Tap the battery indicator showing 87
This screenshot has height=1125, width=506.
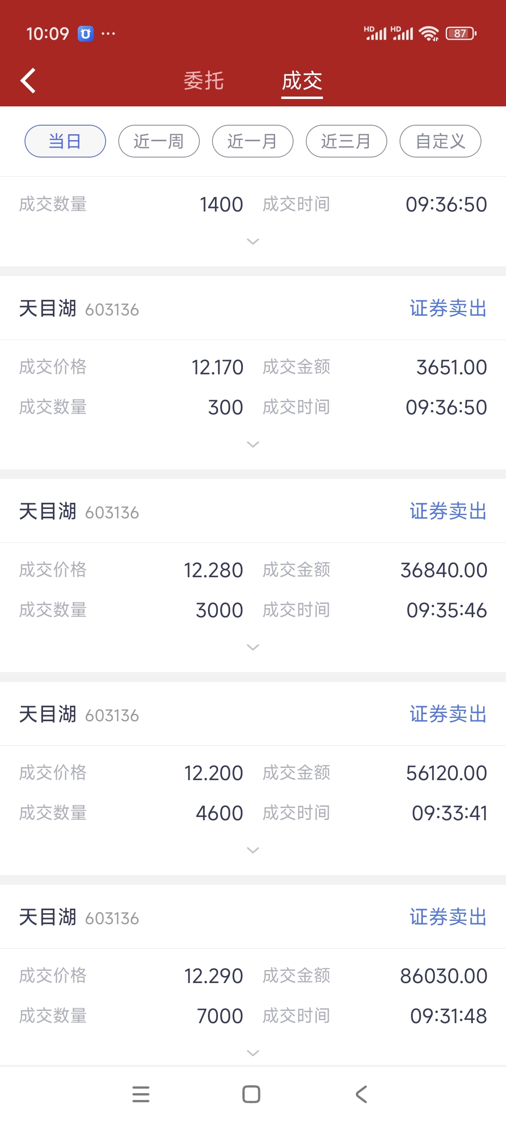pos(461,34)
